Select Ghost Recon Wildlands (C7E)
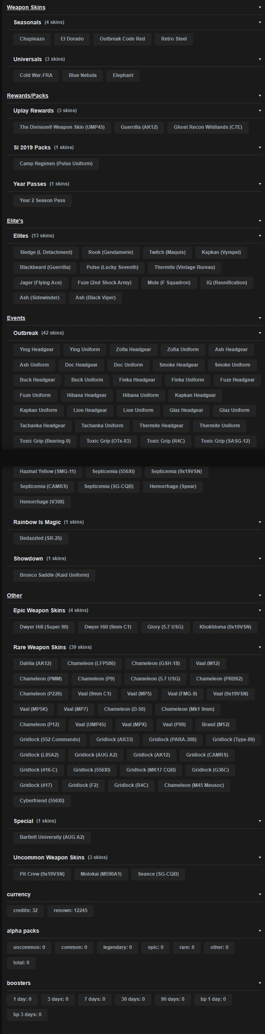265x1034 pixels. 208,127
